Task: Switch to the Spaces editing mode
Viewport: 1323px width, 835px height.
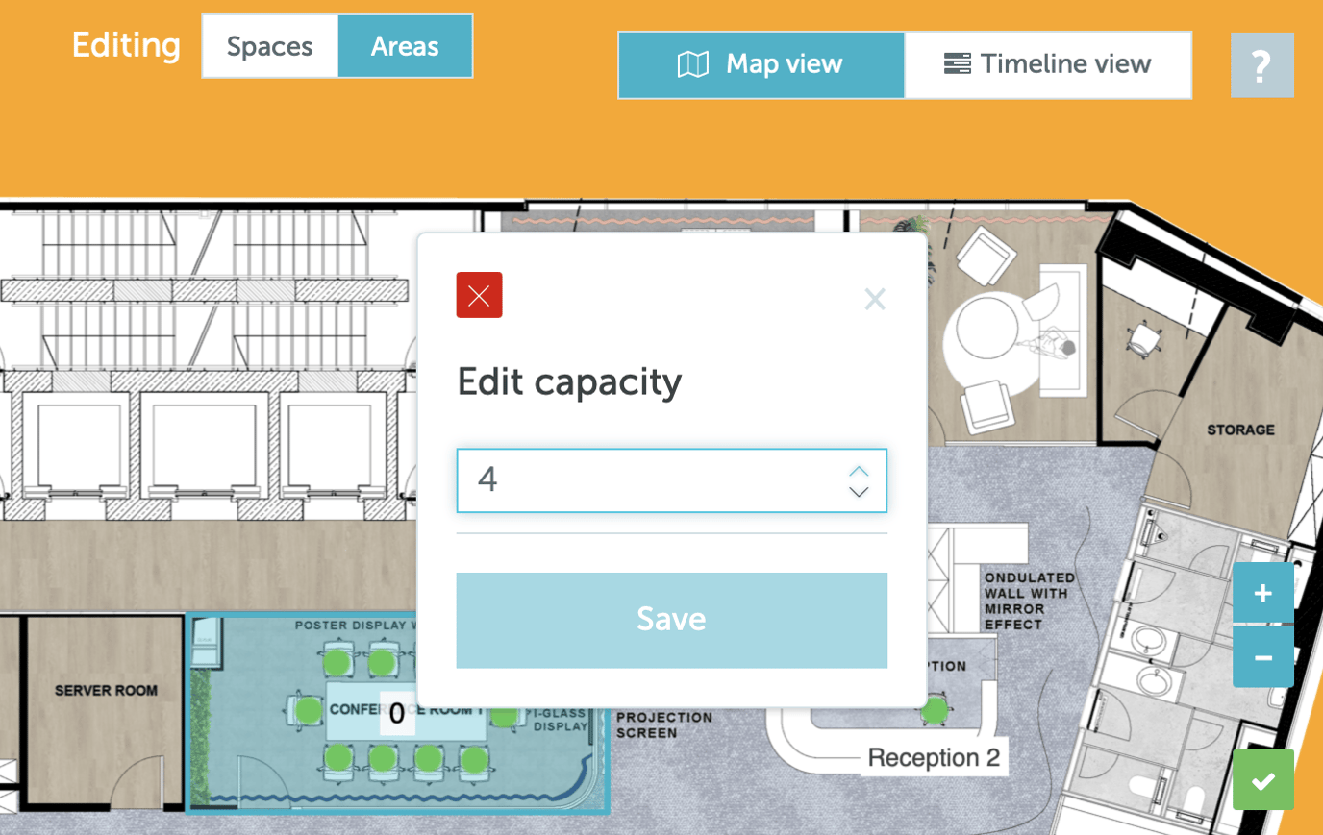Action: 269,45
